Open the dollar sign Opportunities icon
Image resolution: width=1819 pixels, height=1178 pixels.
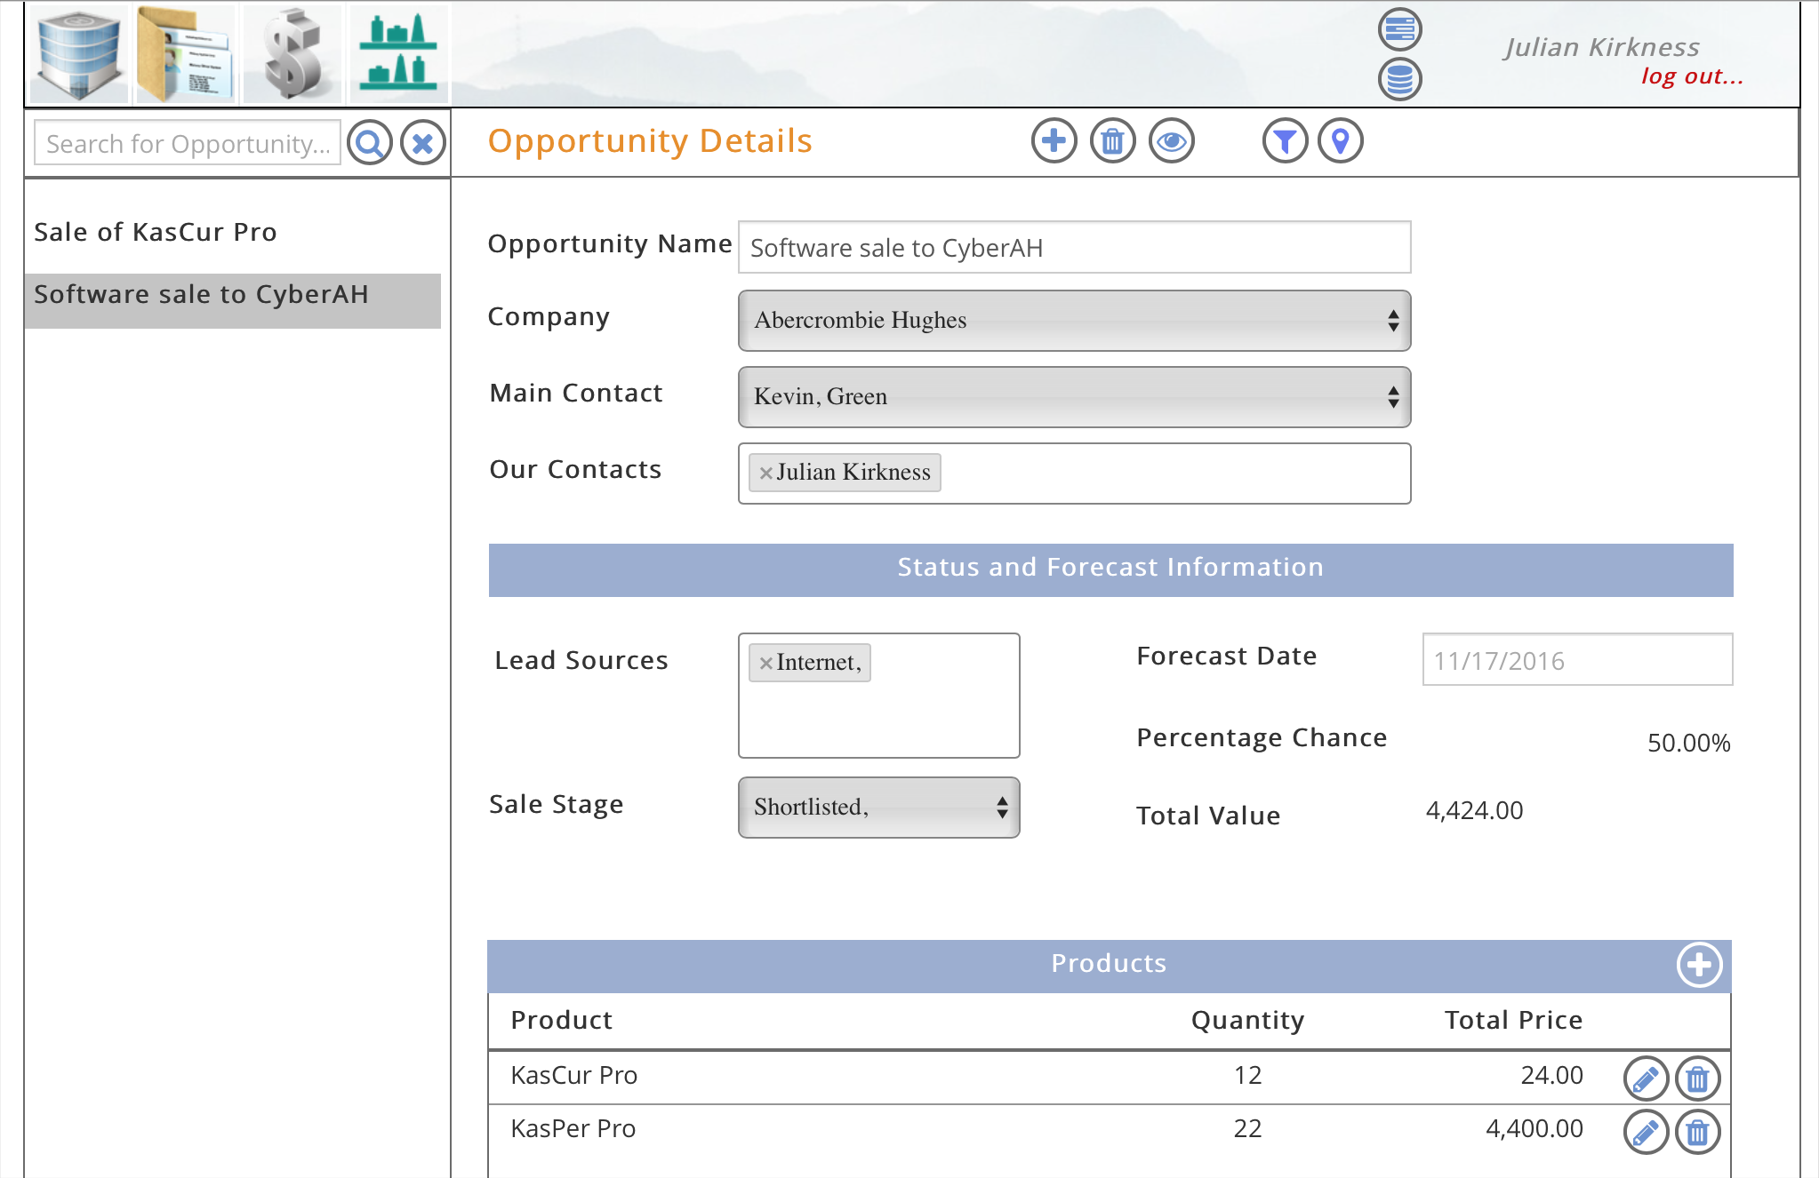click(292, 54)
